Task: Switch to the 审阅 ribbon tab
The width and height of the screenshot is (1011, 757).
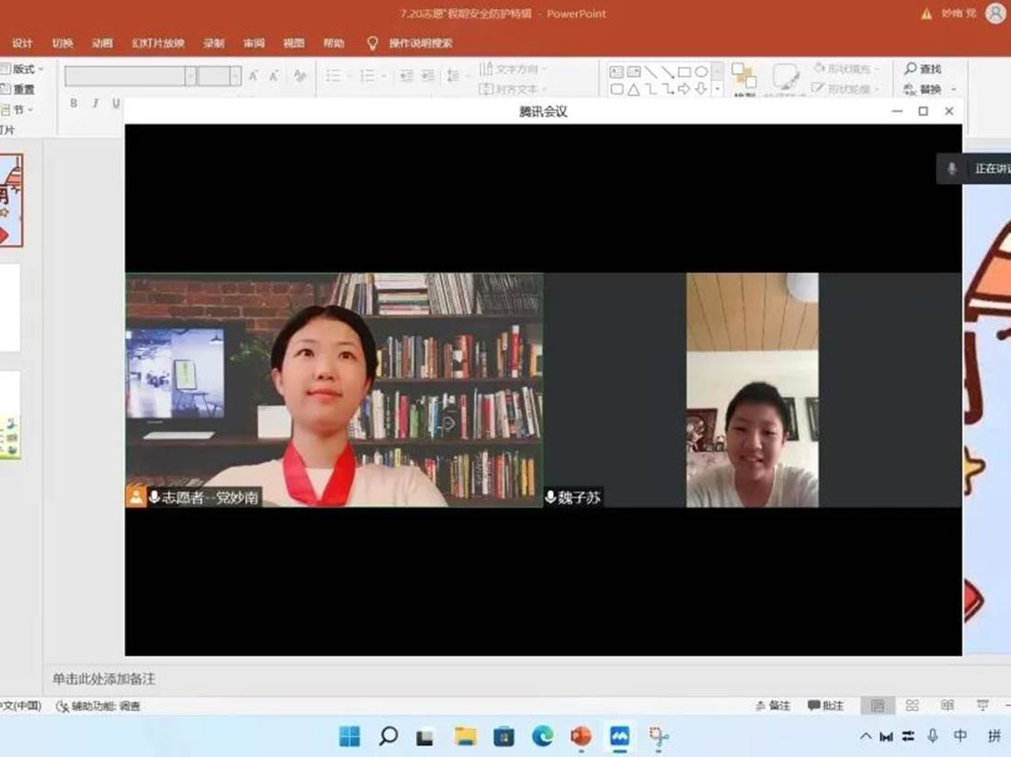Action: coord(254,43)
